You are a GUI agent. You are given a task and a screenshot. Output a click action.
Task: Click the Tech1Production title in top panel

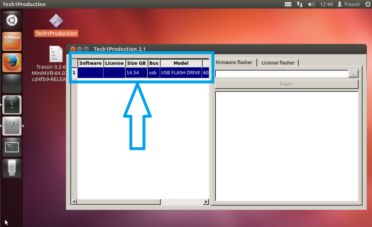click(24, 4)
